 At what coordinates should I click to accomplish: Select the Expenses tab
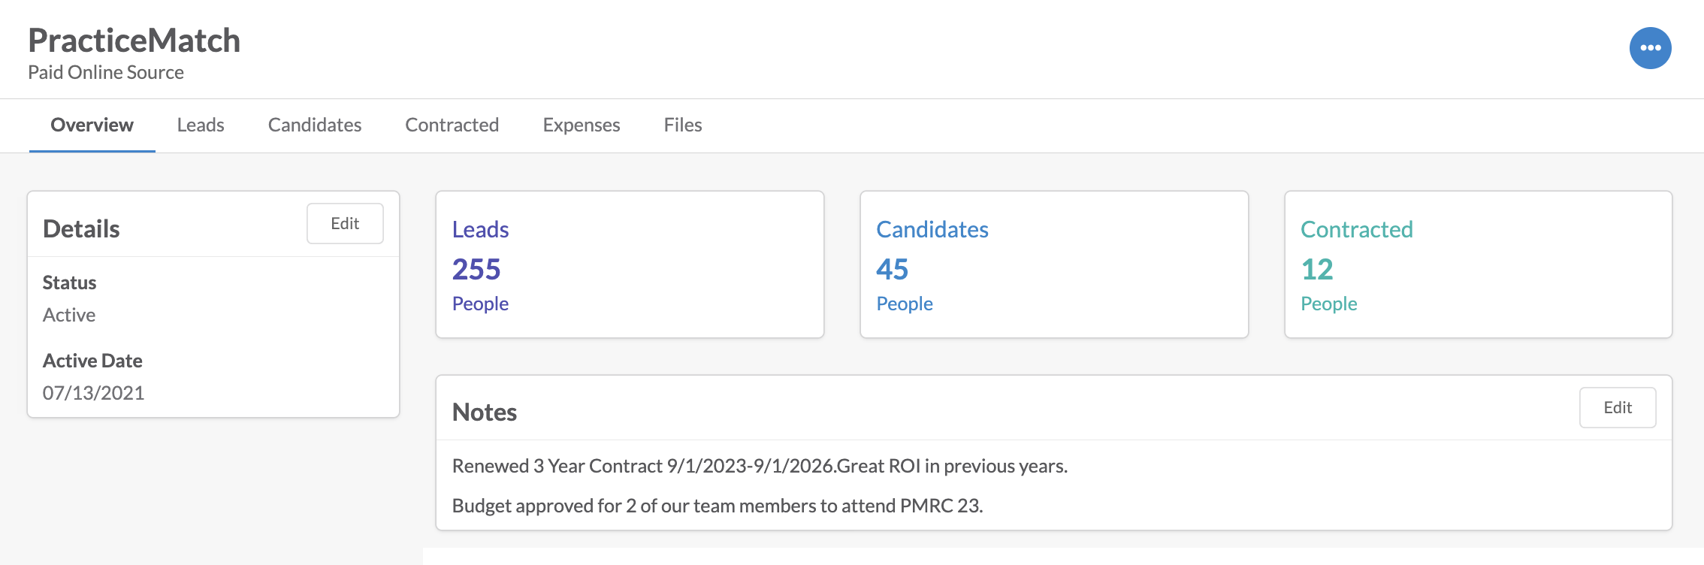(582, 125)
